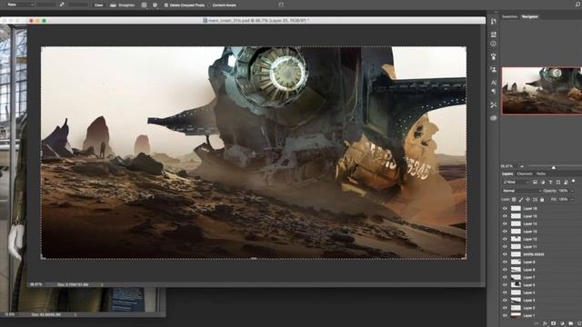Hide Layer 12 visibility eye
Viewport: 582px width, 327px height.
(x=505, y=239)
